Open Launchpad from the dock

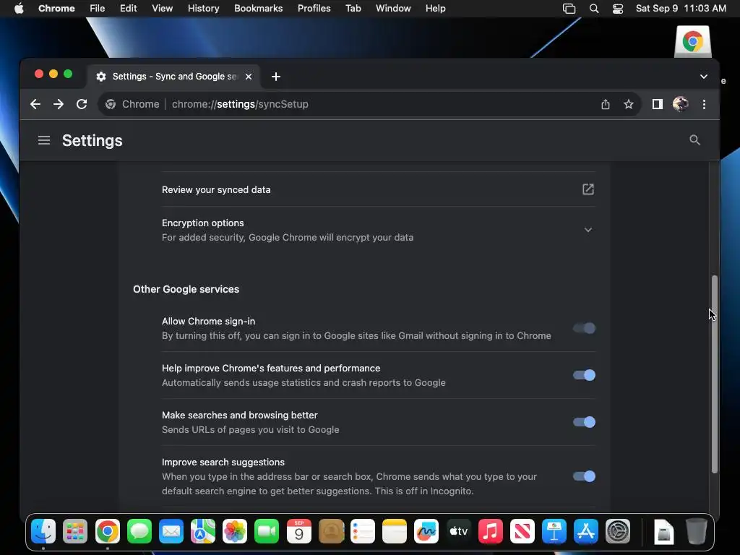[75, 531]
